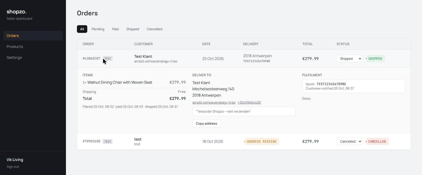Image resolution: width=422 pixels, height=175 pixels.
Task: Click the shopzo logo
Action: (x=16, y=12)
